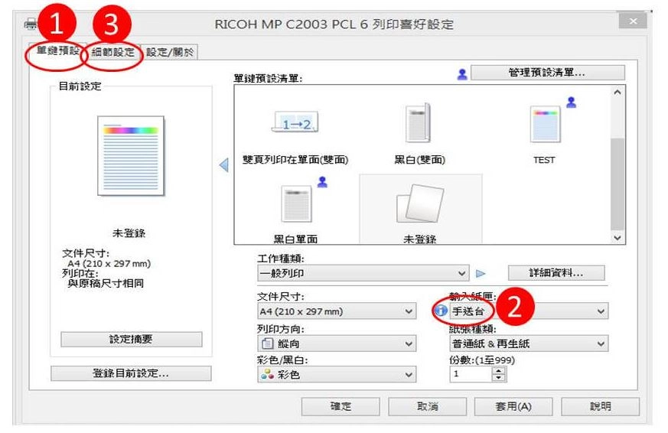Image resolution: width=668 pixels, height=433 pixels.
Task: Click the 說明 button
Action: coord(600,406)
